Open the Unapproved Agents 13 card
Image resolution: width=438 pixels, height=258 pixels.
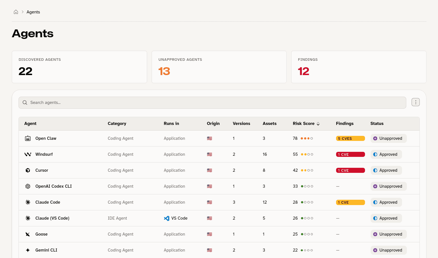[219, 67]
